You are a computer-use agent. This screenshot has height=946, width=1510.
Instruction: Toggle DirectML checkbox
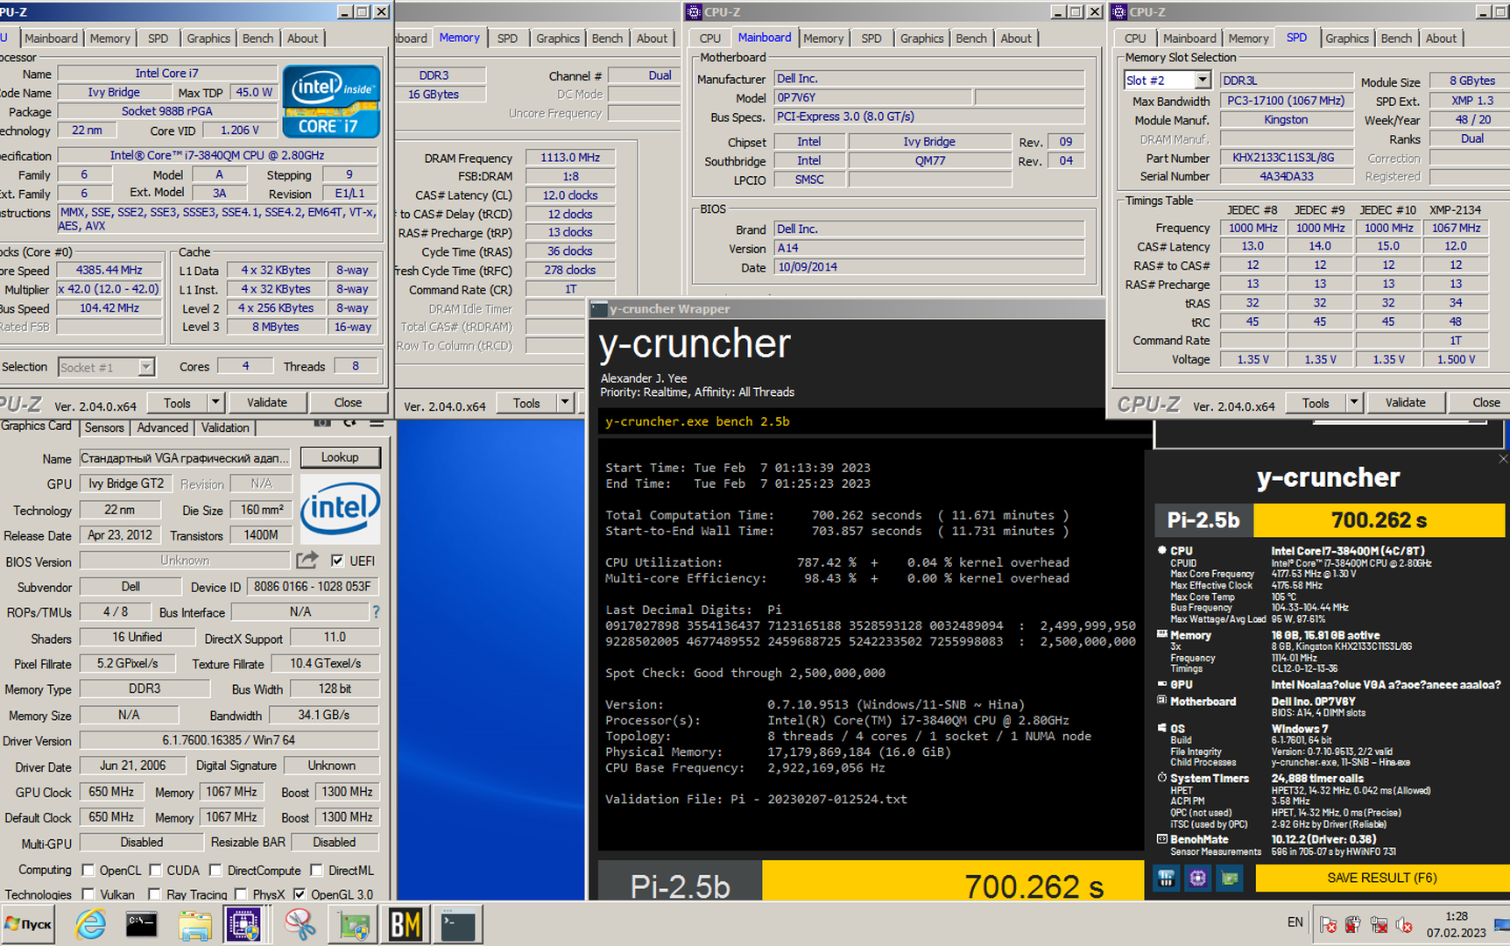coord(317,870)
